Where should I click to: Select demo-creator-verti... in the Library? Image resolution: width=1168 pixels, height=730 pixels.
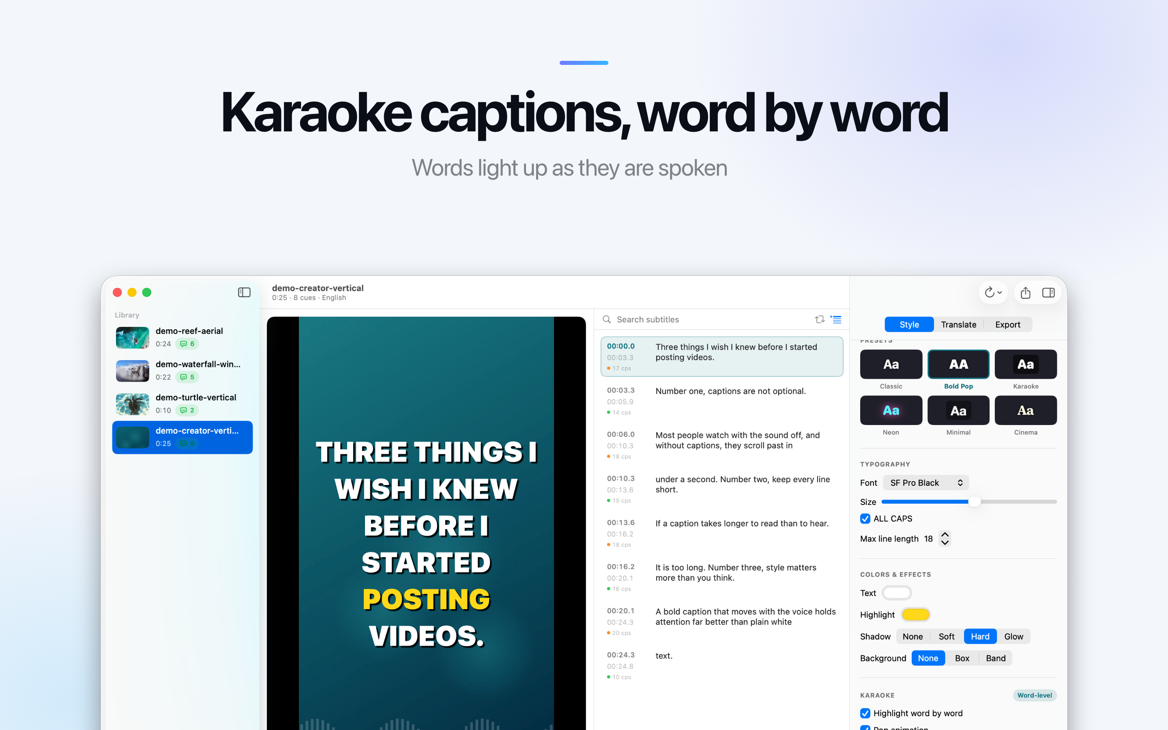point(182,438)
